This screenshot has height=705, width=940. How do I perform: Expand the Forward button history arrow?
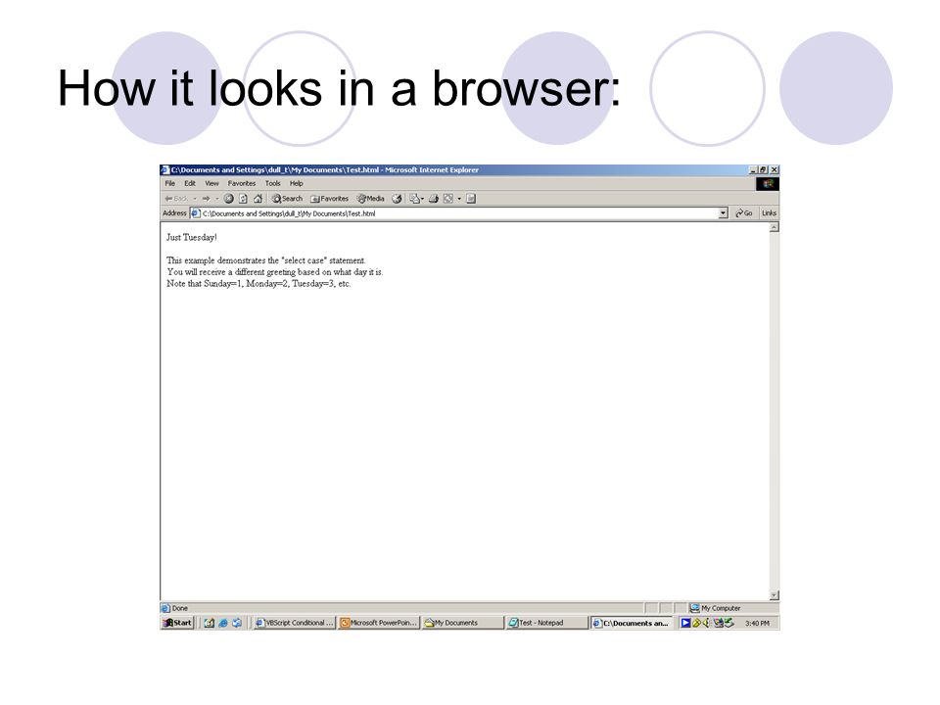[x=216, y=199]
